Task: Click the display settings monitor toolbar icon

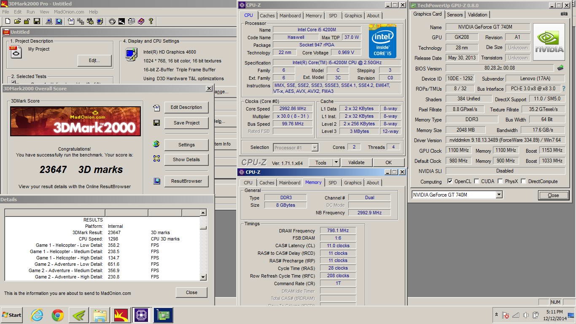Action: click(x=100, y=21)
